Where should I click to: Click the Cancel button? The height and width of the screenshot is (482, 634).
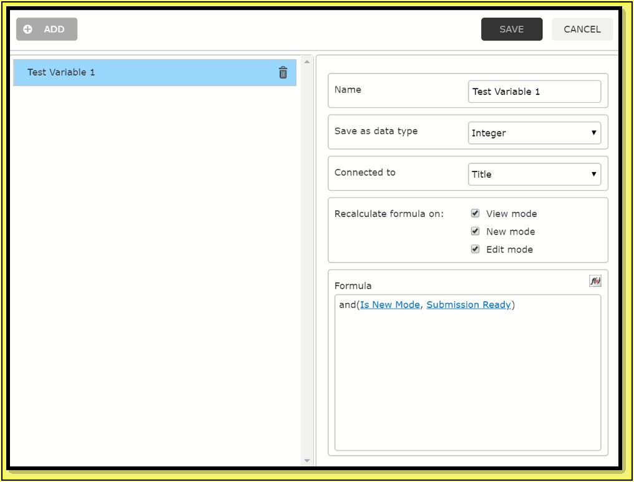582,29
